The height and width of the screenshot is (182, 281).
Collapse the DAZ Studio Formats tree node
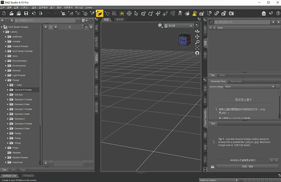[1, 27]
